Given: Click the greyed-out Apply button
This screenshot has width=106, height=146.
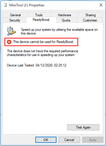Looking at the screenshot, I should pyautogui.click(x=93, y=140).
